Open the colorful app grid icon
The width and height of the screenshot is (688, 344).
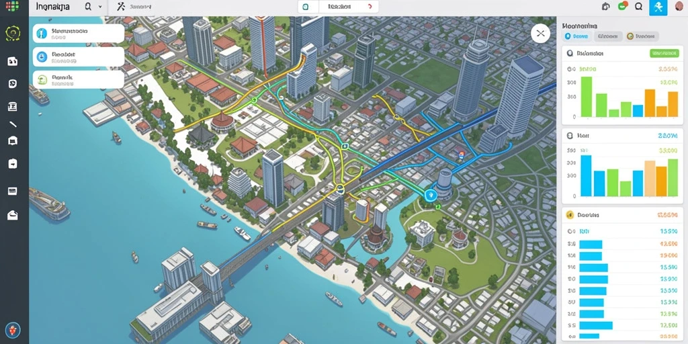(12, 6)
